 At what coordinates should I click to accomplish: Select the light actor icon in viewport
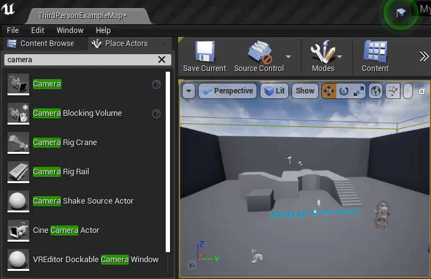(x=290, y=159)
